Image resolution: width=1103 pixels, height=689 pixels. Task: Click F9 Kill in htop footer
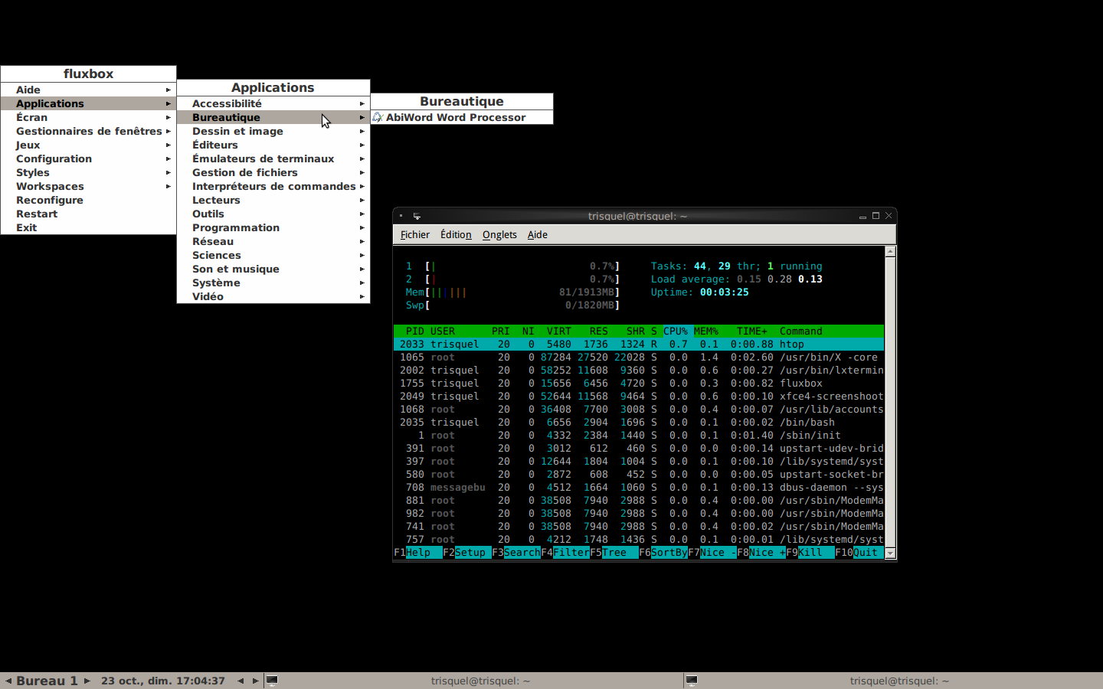pos(810,553)
